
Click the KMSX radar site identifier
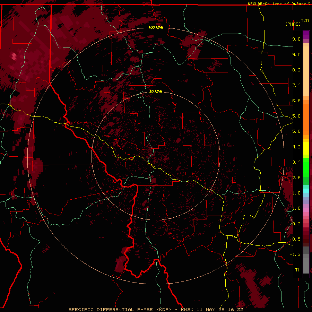pyautogui.click(x=187, y=310)
